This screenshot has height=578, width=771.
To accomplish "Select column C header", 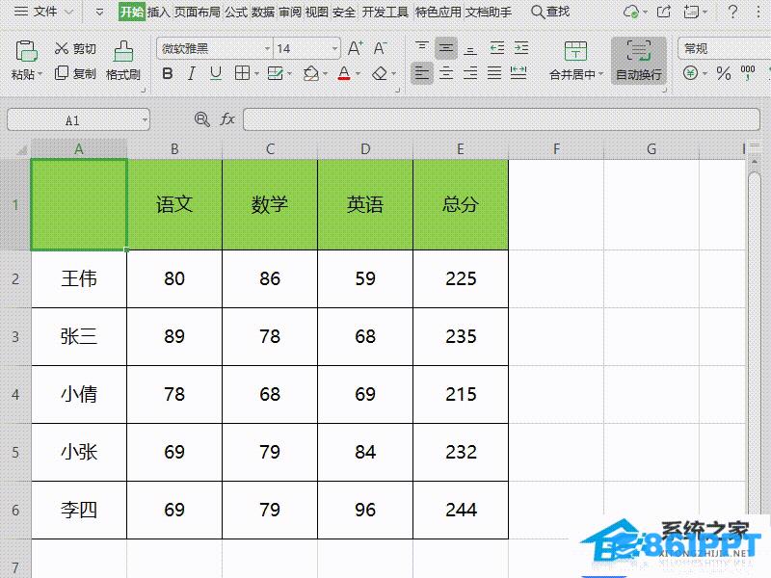I will (x=270, y=149).
